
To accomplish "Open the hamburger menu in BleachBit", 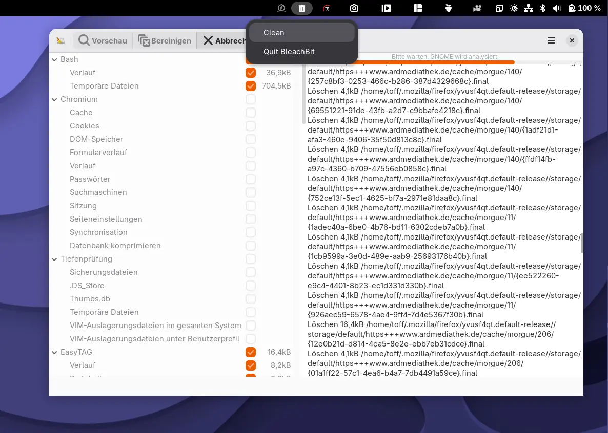I will coord(551,40).
